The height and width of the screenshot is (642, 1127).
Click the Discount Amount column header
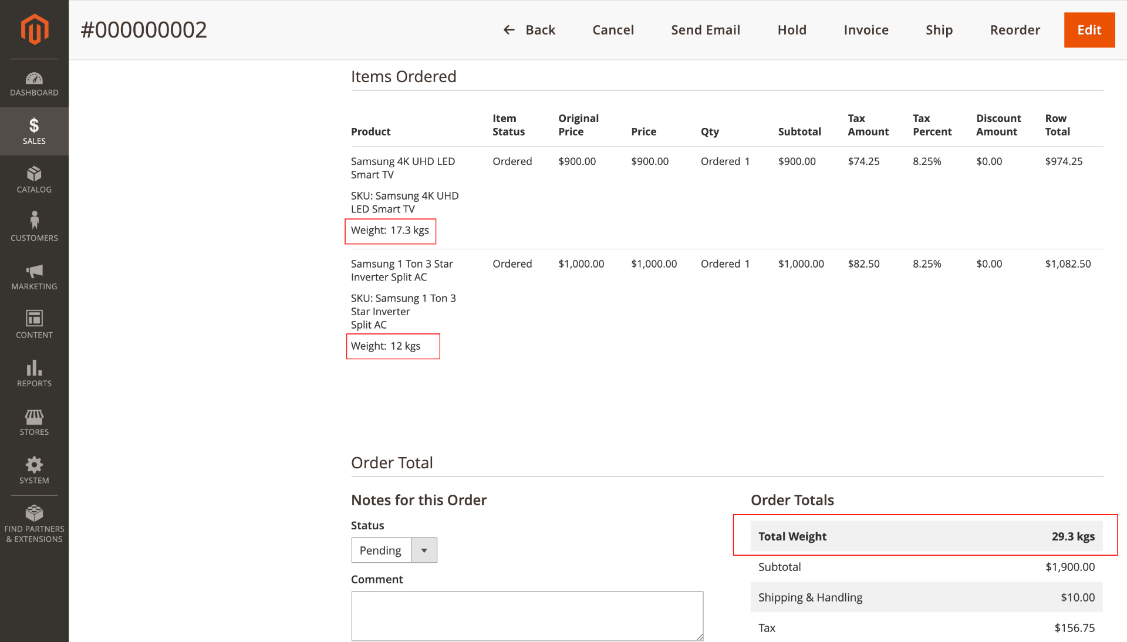click(998, 125)
